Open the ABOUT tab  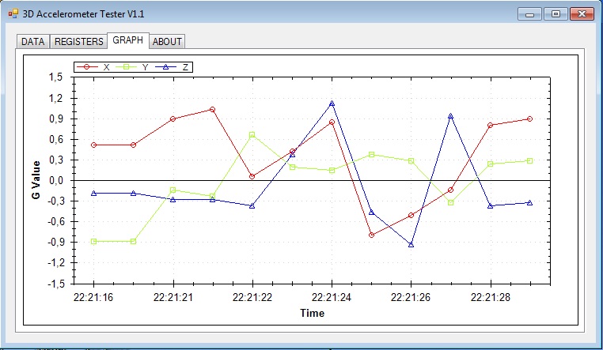coord(167,41)
